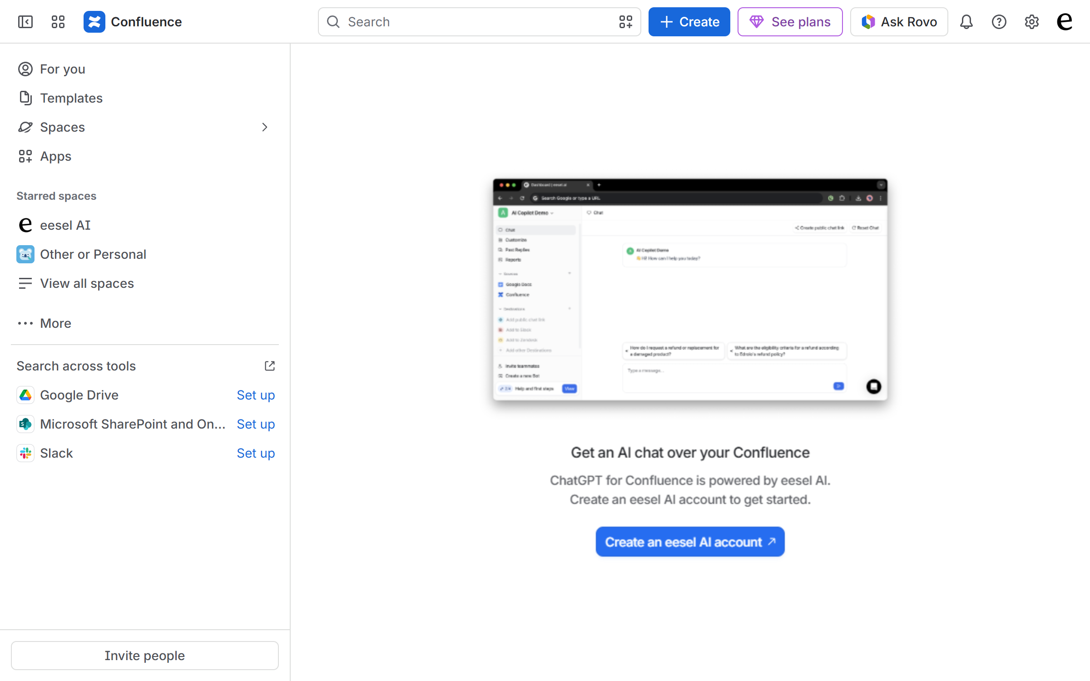The image size is (1090, 681).
Task: Collapse the sidebar with the panel icon
Action: 25,22
